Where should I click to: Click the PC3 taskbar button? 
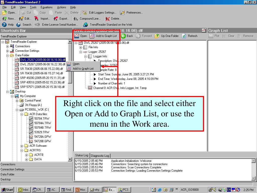point(124,190)
